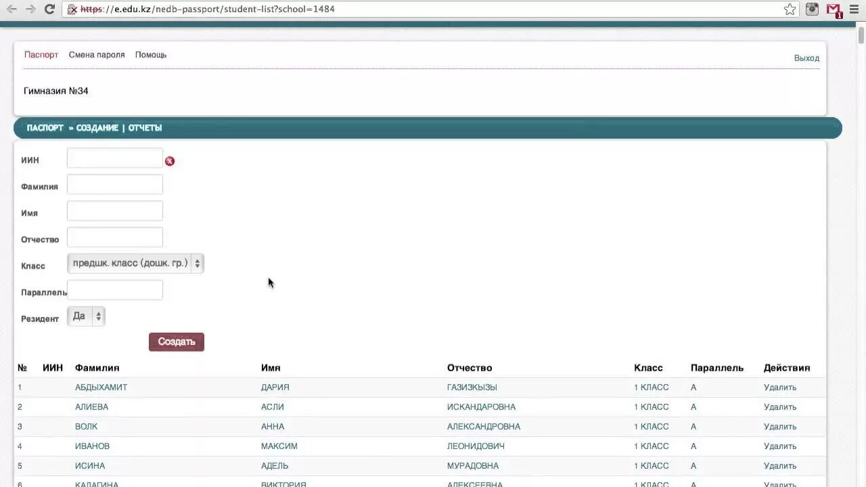Click patronymic ЛЕОНИДОВИЧ
The image size is (866, 487).
click(x=476, y=446)
